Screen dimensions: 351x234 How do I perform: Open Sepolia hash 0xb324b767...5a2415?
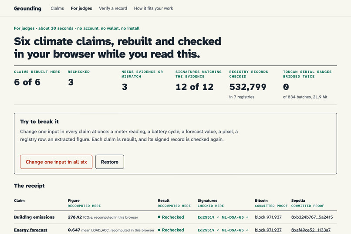point(312,217)
